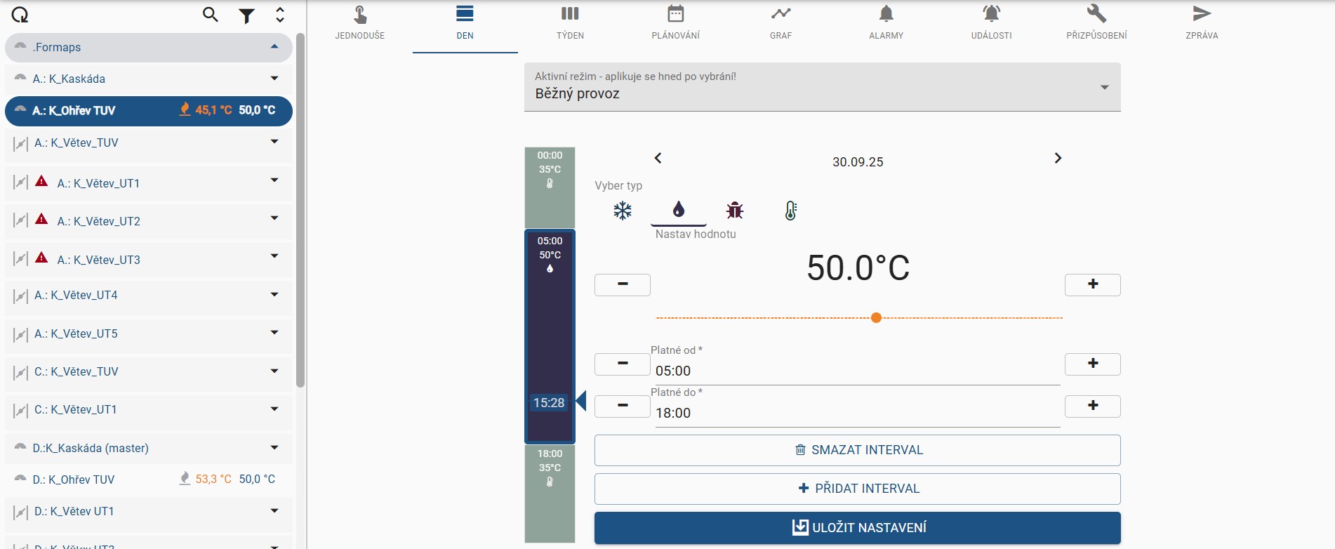Expand the D.:K_Kaskáda (master) item
This screenshot has width=1335, height=549.
point(274,448)
